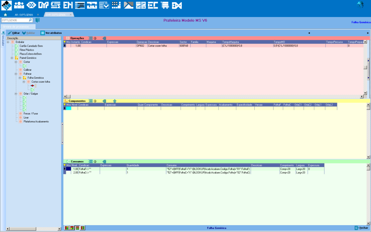Image resolution: width=371 pixels, height=232 pixels.
Task: Click the EN module icon
Action: [x=67, y=5]
